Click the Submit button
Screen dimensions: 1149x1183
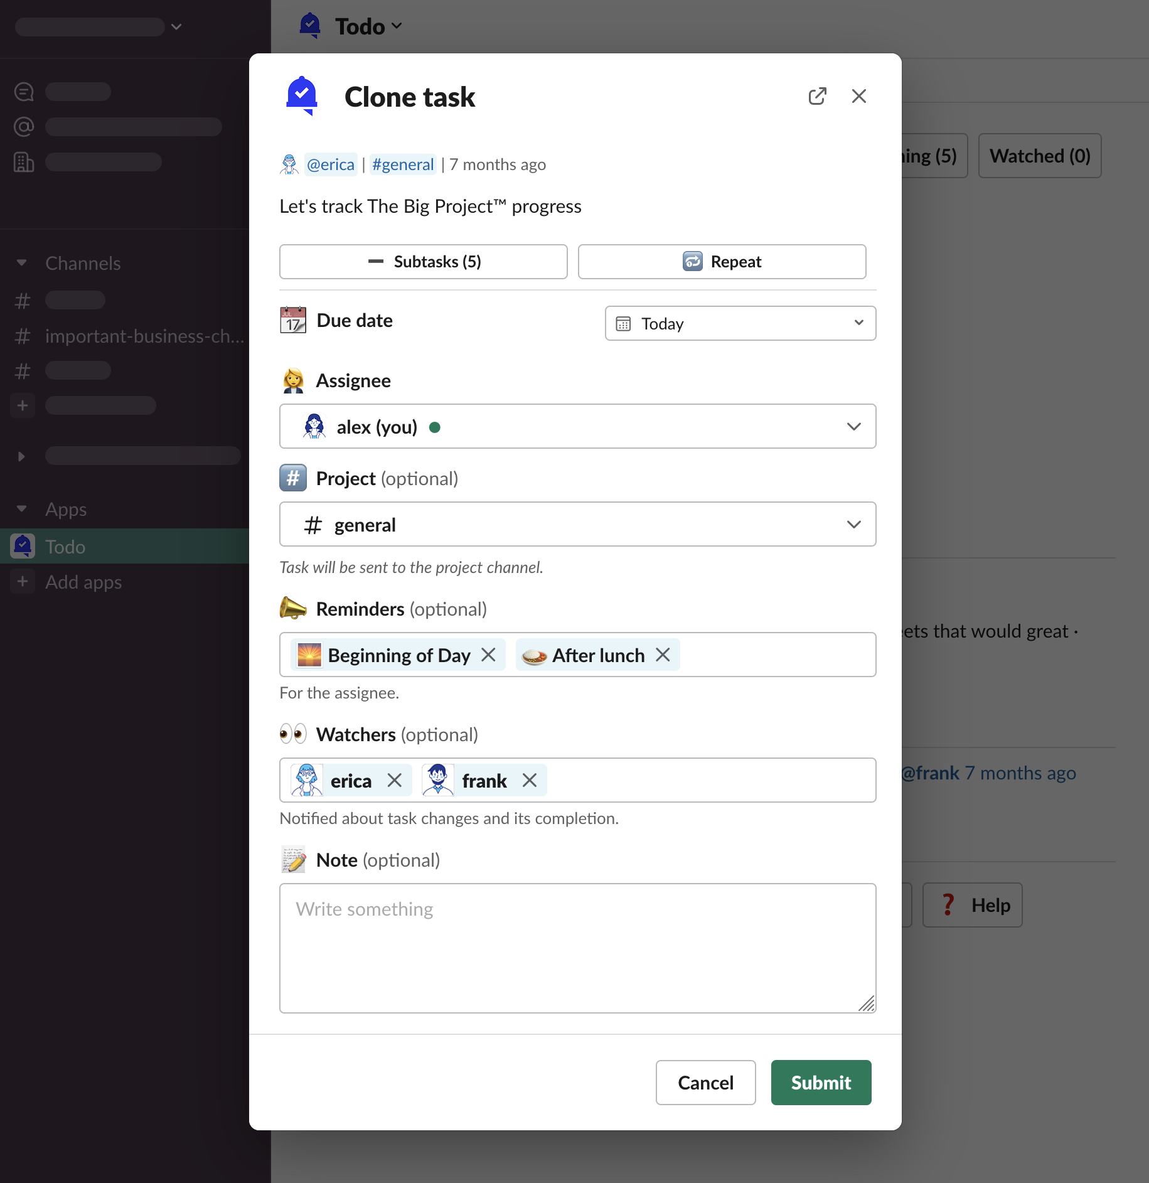point(820,1083)
